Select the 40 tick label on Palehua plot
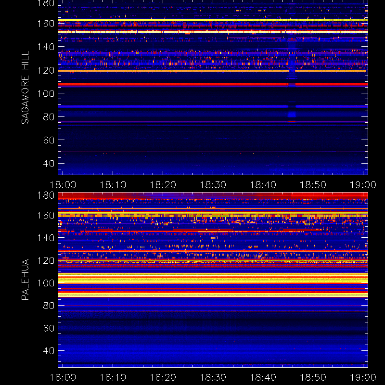The height and width of the screenshot is (385, 385). [x=49, y=351]
